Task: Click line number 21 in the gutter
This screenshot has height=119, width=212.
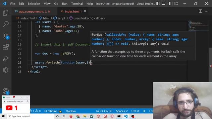Action: [x=20, y=54]
